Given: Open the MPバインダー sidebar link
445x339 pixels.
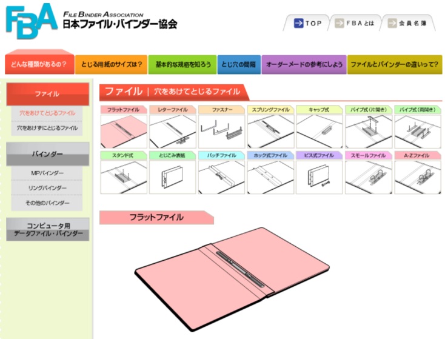Looking at the screenshot, I should click(x=47, y=173).
